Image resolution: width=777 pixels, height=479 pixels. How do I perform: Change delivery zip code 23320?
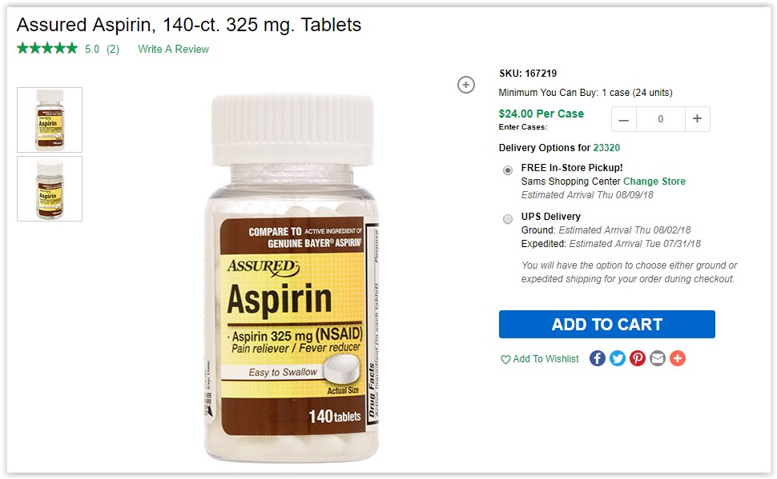606,147
